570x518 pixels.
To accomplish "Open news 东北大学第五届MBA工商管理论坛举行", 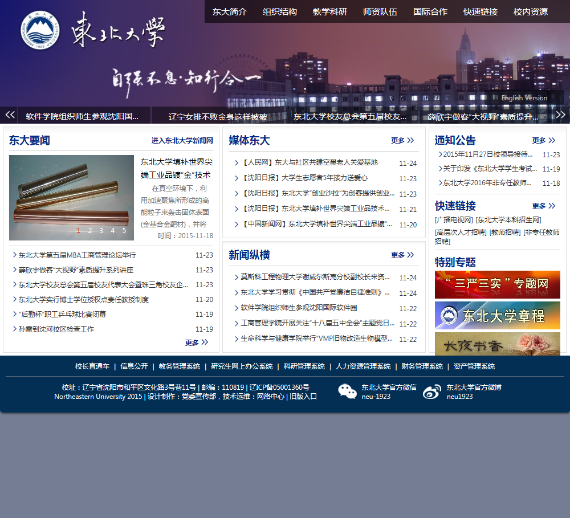I will coord(77,255).
